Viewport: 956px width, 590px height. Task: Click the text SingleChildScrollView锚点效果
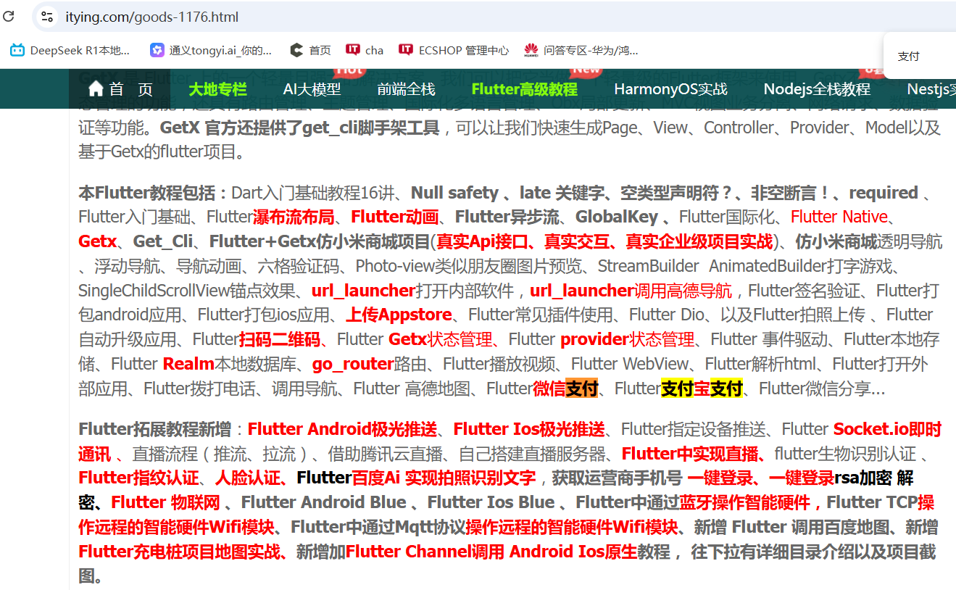coord(186,291)
